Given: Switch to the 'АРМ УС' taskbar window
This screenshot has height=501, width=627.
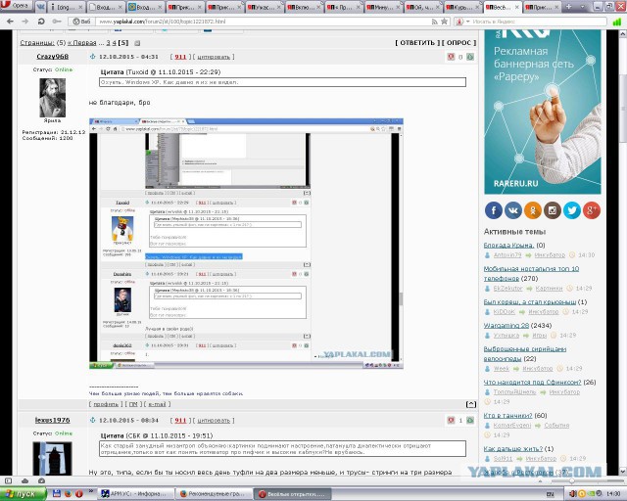Looking at the screenshot, I should 136,494.
